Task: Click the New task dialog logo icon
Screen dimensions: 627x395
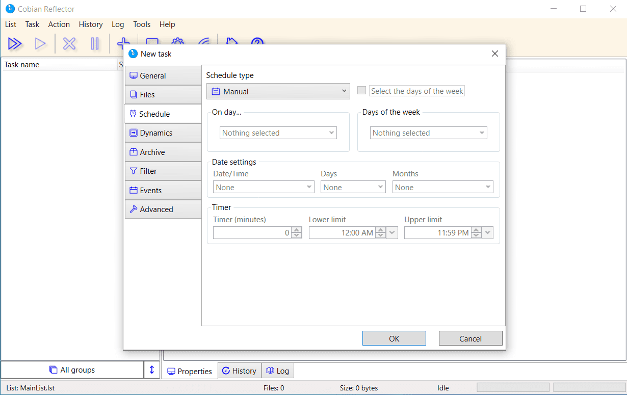Action: pyautogui.click(x=133, y=54)
